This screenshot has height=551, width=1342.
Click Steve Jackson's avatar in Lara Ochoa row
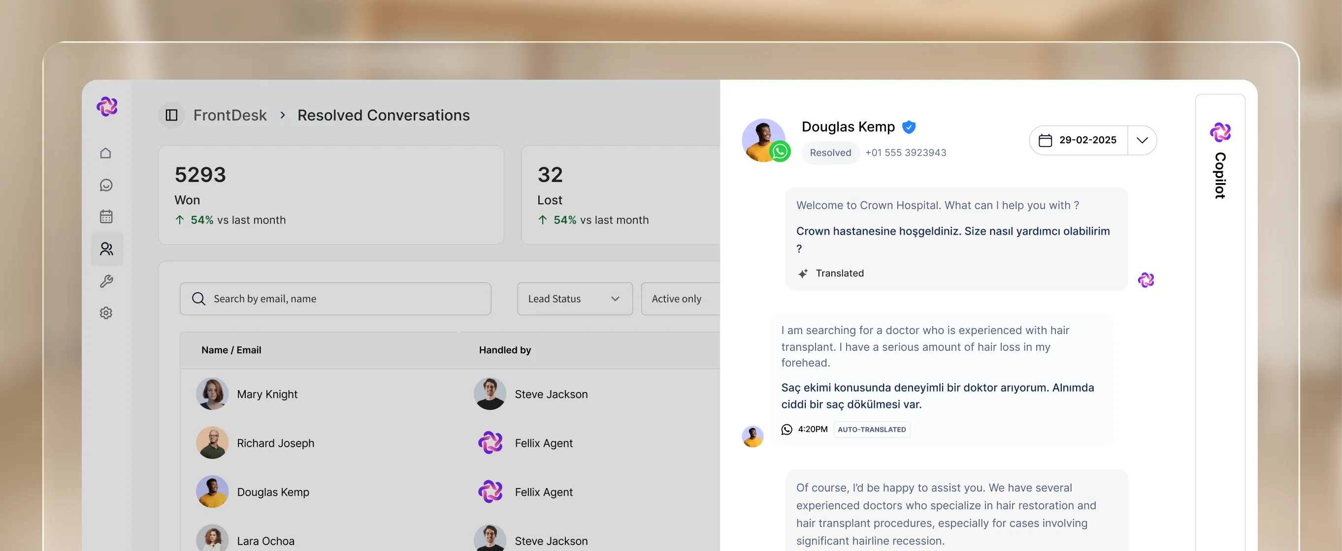[x=490, y=538]
